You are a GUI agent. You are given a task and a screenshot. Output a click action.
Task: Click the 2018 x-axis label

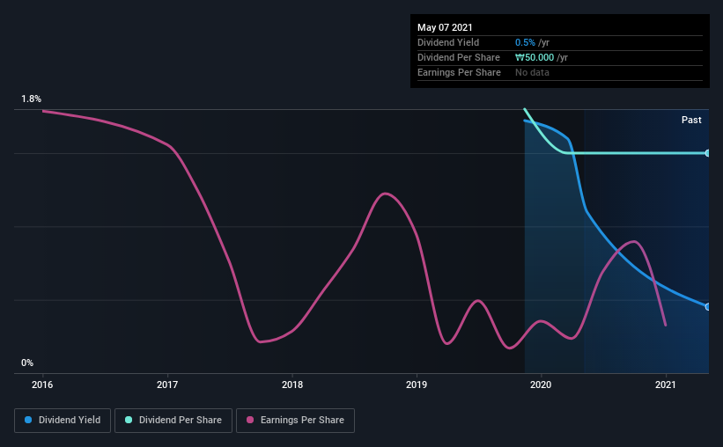point(292,385)
